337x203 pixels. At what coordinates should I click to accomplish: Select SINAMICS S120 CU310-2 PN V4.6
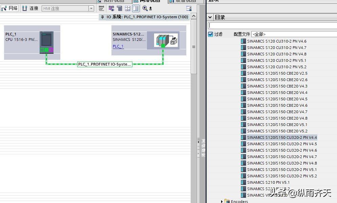pyautogui.click(x=277, y=41)
